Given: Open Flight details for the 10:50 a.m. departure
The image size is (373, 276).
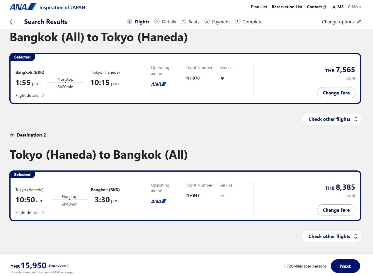Looking at the screenshot, I should tap(30, 213).
